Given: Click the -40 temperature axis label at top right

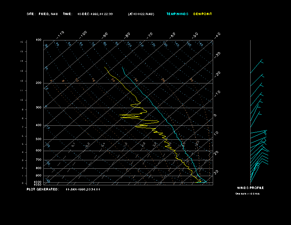Looking at the screenshot, I should pos(217,35).
